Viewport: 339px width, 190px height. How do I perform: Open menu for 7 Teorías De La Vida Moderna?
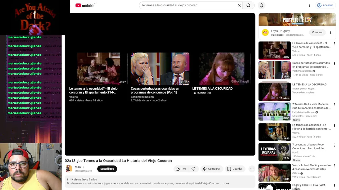tap(334, 105)
